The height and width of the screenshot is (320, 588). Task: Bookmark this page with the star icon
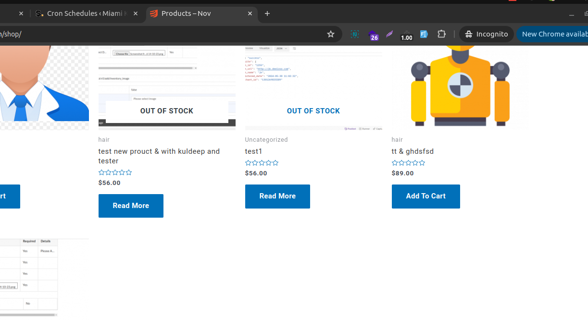point(330,34)
